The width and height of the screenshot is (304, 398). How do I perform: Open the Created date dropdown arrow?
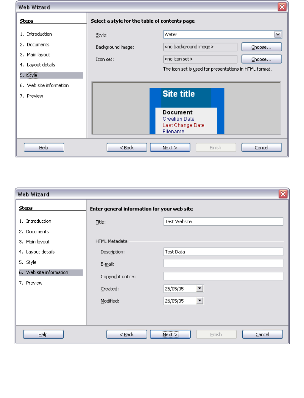tap(200, 288)
